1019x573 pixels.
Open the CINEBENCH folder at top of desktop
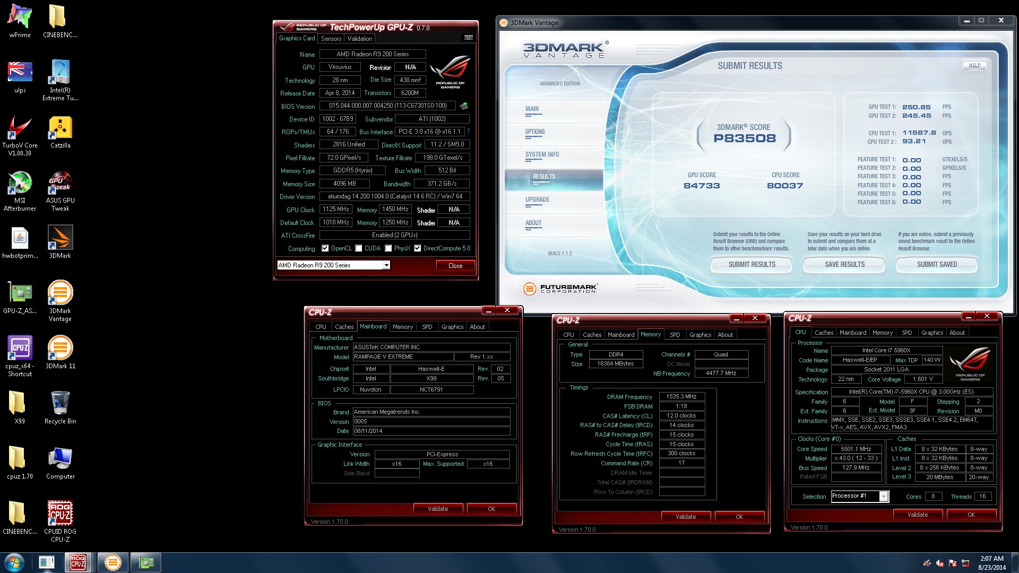tap(60, 21)
